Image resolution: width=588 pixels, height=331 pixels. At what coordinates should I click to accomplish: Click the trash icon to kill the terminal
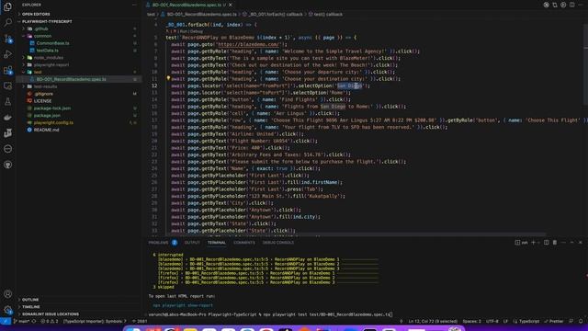tap(555, 243)
